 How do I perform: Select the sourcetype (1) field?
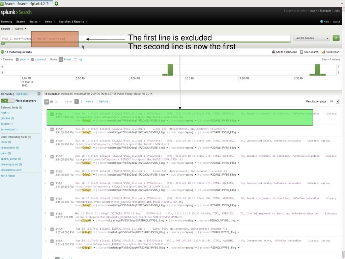(x=9, y=129)
